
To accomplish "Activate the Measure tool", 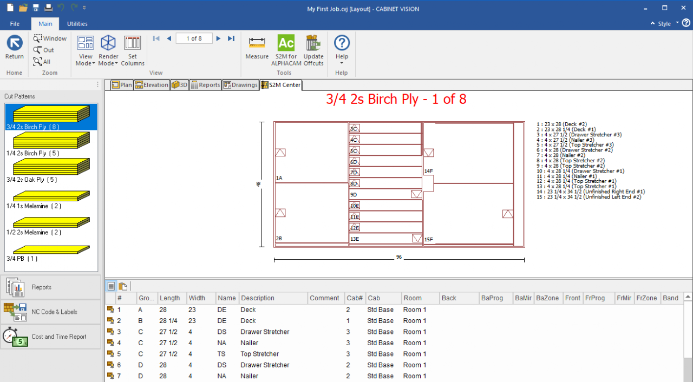I will pos(257,48).
